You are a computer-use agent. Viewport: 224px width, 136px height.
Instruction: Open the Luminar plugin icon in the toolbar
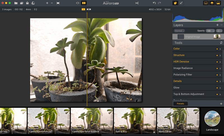pyautogui.click(x=33, y=3)
